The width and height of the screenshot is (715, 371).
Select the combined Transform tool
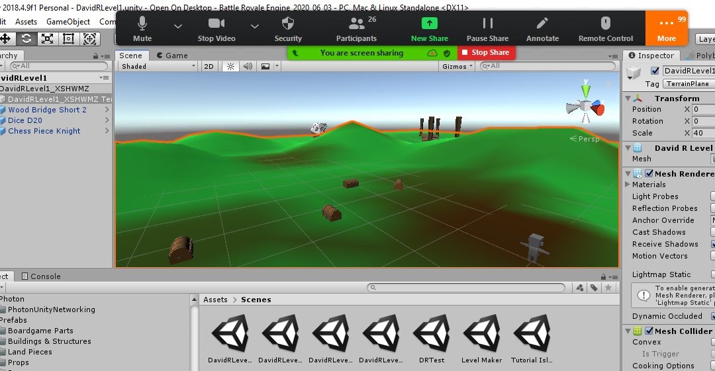[x=89, y=39]
